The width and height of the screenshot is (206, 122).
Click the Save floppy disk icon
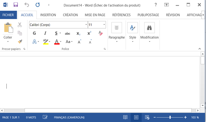(16, 5)
